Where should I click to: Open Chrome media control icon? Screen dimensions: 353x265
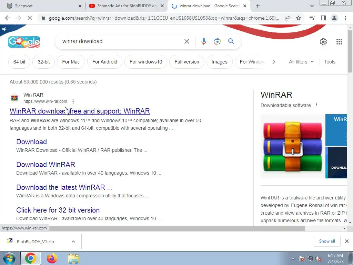point(312,18)
